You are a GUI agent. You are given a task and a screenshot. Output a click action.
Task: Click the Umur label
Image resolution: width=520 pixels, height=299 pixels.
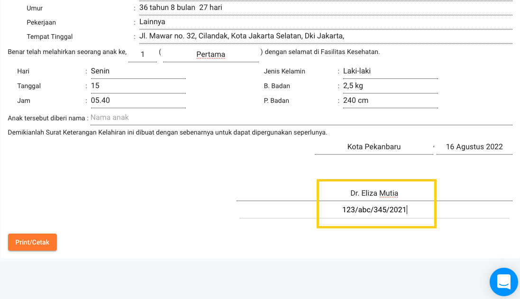point(35,8)
